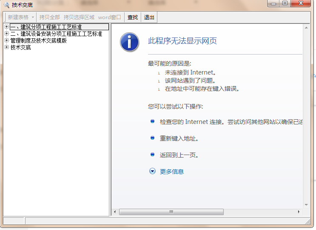The image size is (316, 230).
Task: Click the plus box next to 技术交底 tree node
Action: tap(6, 47)
